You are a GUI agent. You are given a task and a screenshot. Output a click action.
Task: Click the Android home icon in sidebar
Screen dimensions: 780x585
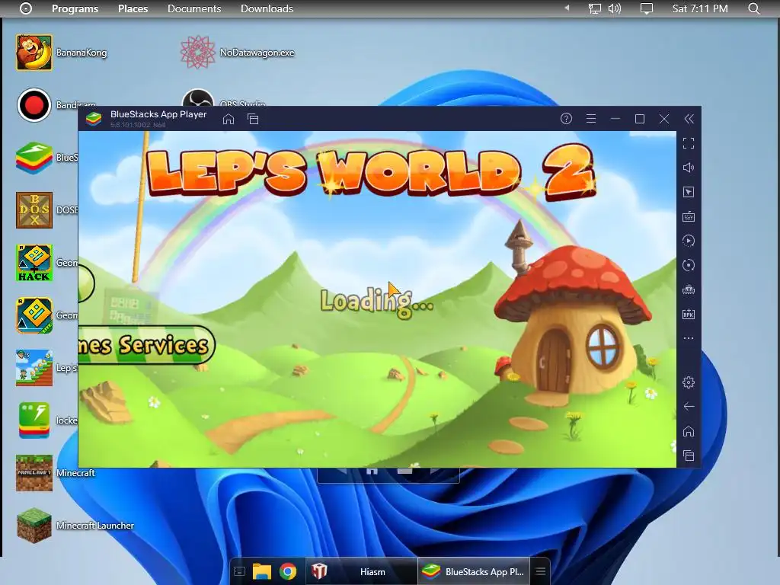(689, 431)
